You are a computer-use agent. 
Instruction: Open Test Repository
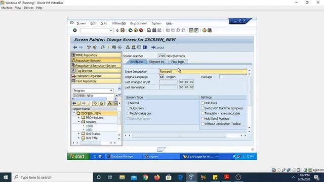coord(96,81)
